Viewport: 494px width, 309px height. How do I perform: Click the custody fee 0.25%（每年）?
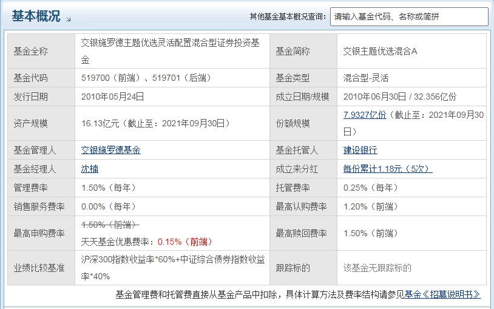point(371,188)
